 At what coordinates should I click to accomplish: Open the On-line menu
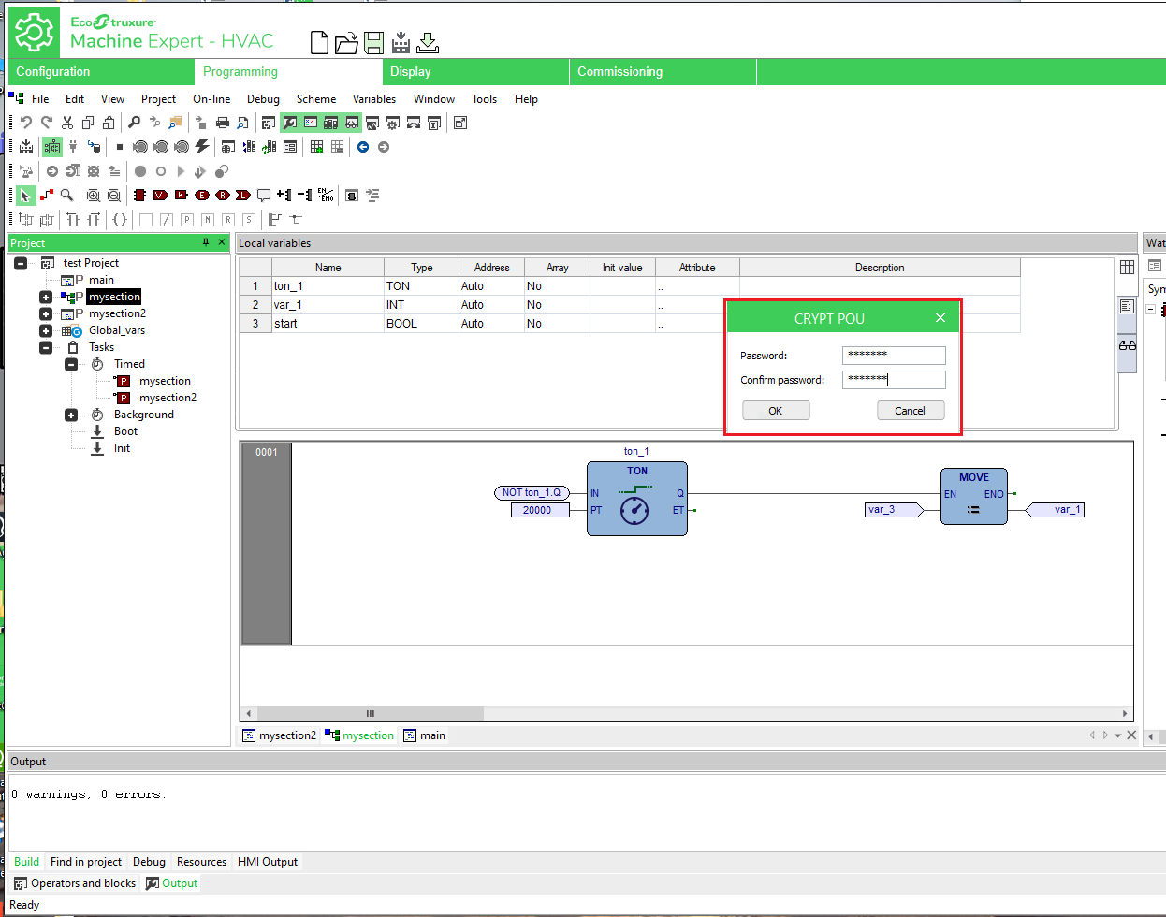pos(211,99)
